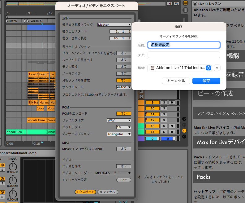Click Render Start value field
Screen dimensions: 245x203
click(x=120, y=32)
